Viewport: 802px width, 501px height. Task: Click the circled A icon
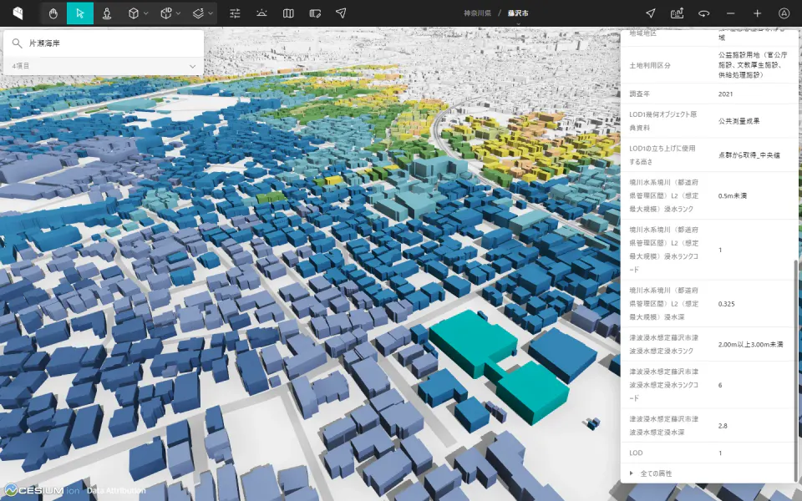coord(784,13)
